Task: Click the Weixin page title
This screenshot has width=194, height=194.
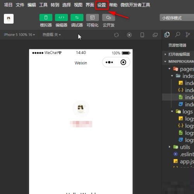Action: (x=81, y=63)
